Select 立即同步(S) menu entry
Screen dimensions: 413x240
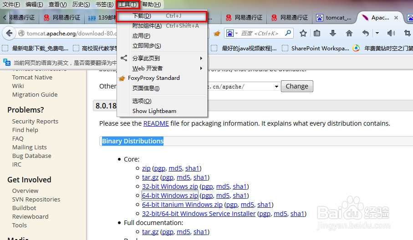162,46
